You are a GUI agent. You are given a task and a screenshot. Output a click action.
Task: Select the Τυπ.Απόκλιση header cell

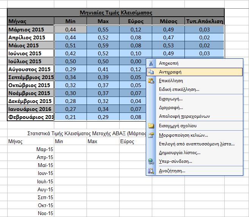(205, 21)
